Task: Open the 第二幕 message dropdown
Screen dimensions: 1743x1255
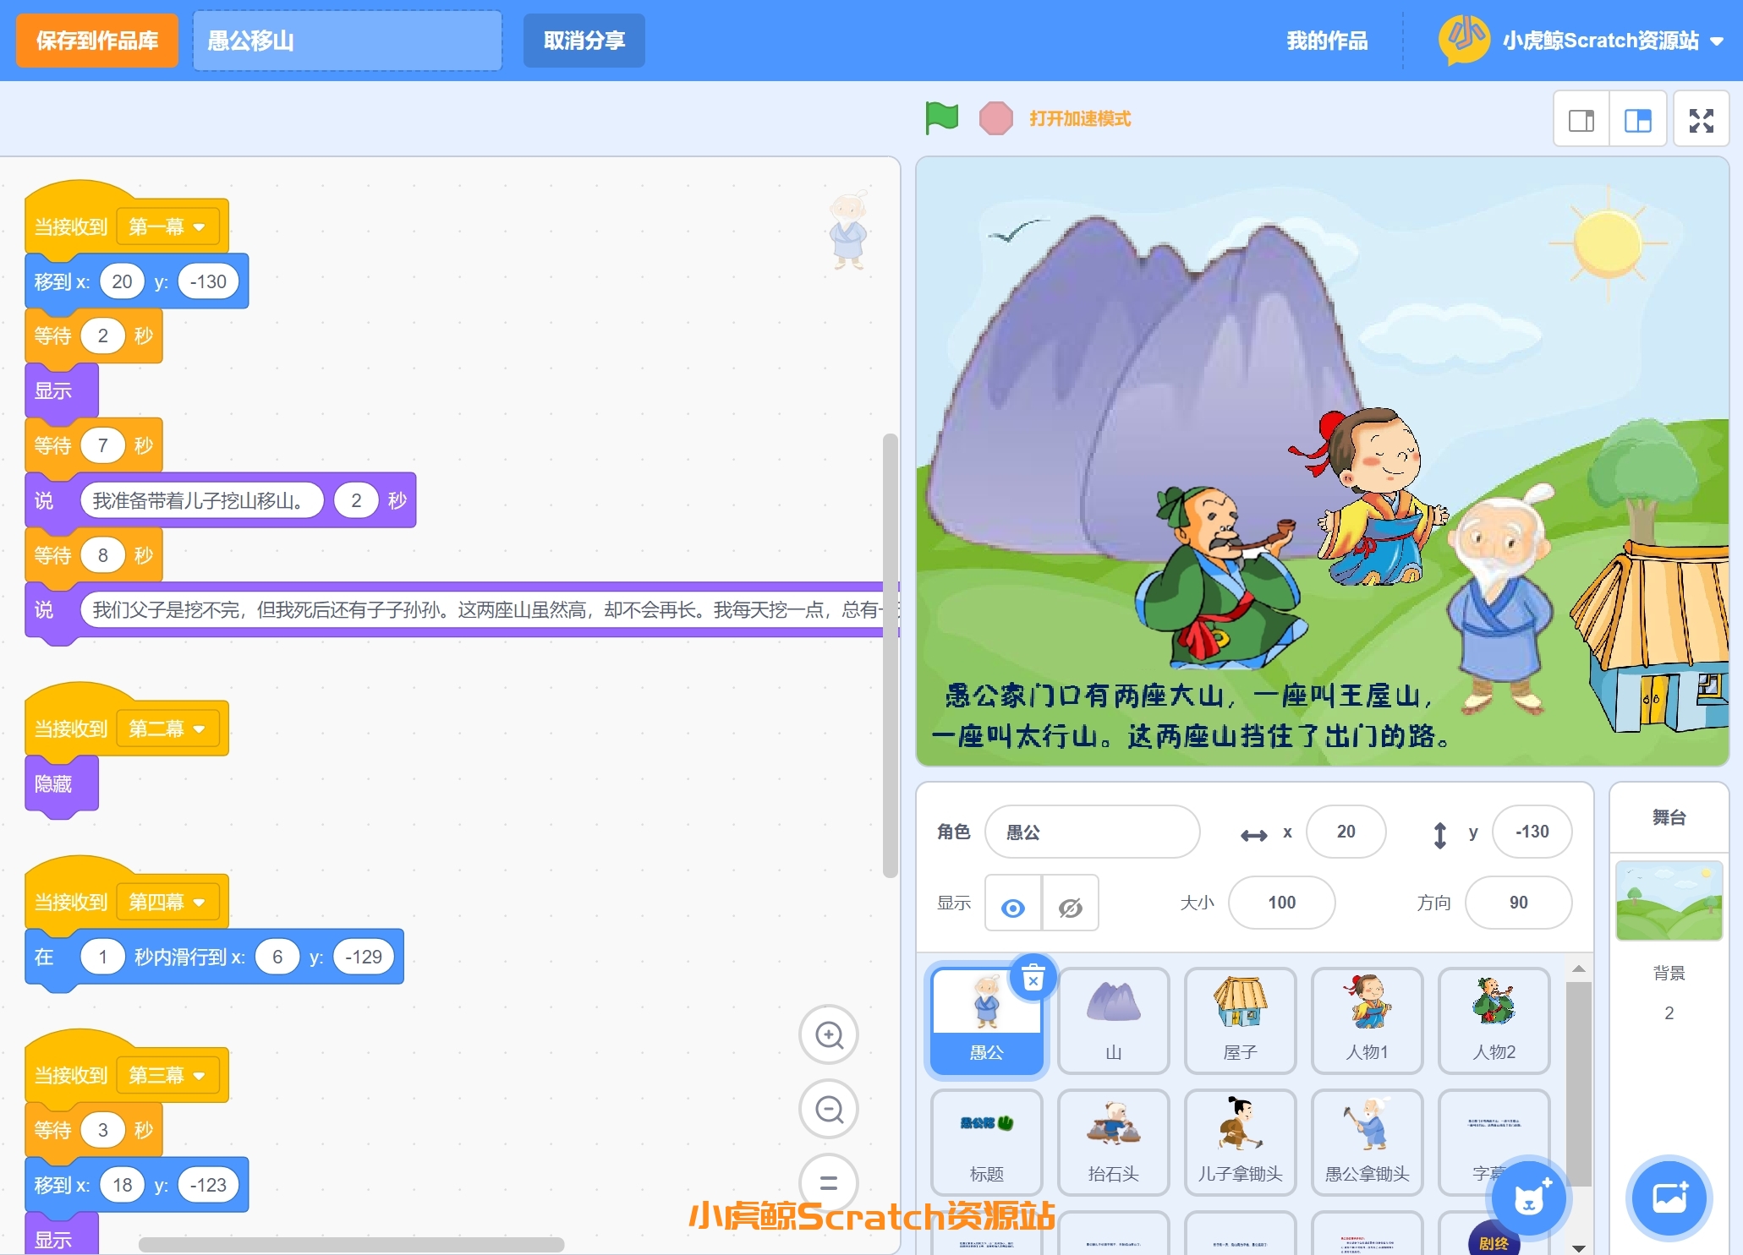Action: [167, 728]
